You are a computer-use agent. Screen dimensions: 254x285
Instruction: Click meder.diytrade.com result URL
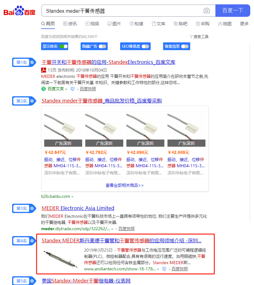coord(76,229)
